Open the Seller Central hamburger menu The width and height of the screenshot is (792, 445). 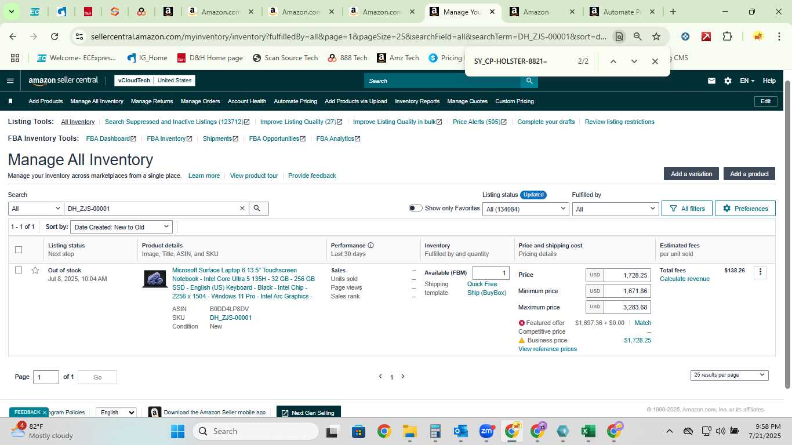click(x=10, y=81)
